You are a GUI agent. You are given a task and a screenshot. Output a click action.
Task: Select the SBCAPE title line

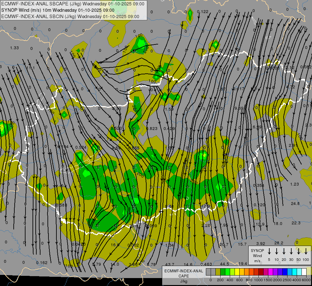(73, 4)
